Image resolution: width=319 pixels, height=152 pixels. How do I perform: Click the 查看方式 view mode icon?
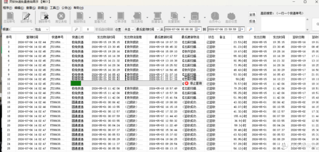pyautogui.click(x=100, y=16)
